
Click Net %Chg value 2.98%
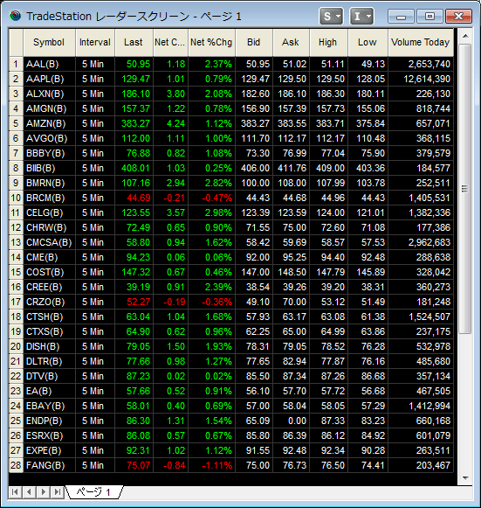tap(211, 212)
